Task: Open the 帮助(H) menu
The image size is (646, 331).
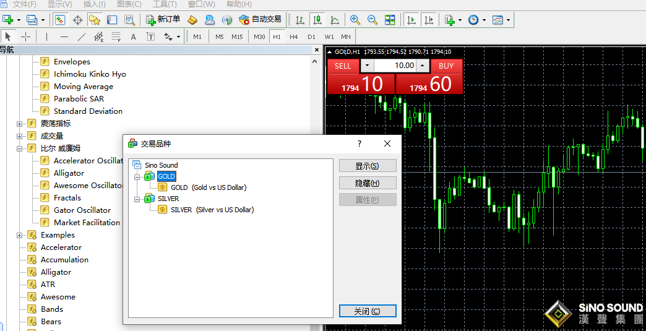Action: pyautogui.click(x=239, y=4)
